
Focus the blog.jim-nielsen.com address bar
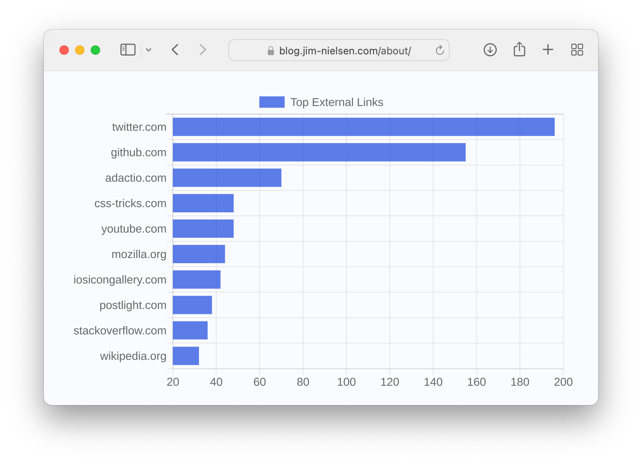tap(339, 50)
